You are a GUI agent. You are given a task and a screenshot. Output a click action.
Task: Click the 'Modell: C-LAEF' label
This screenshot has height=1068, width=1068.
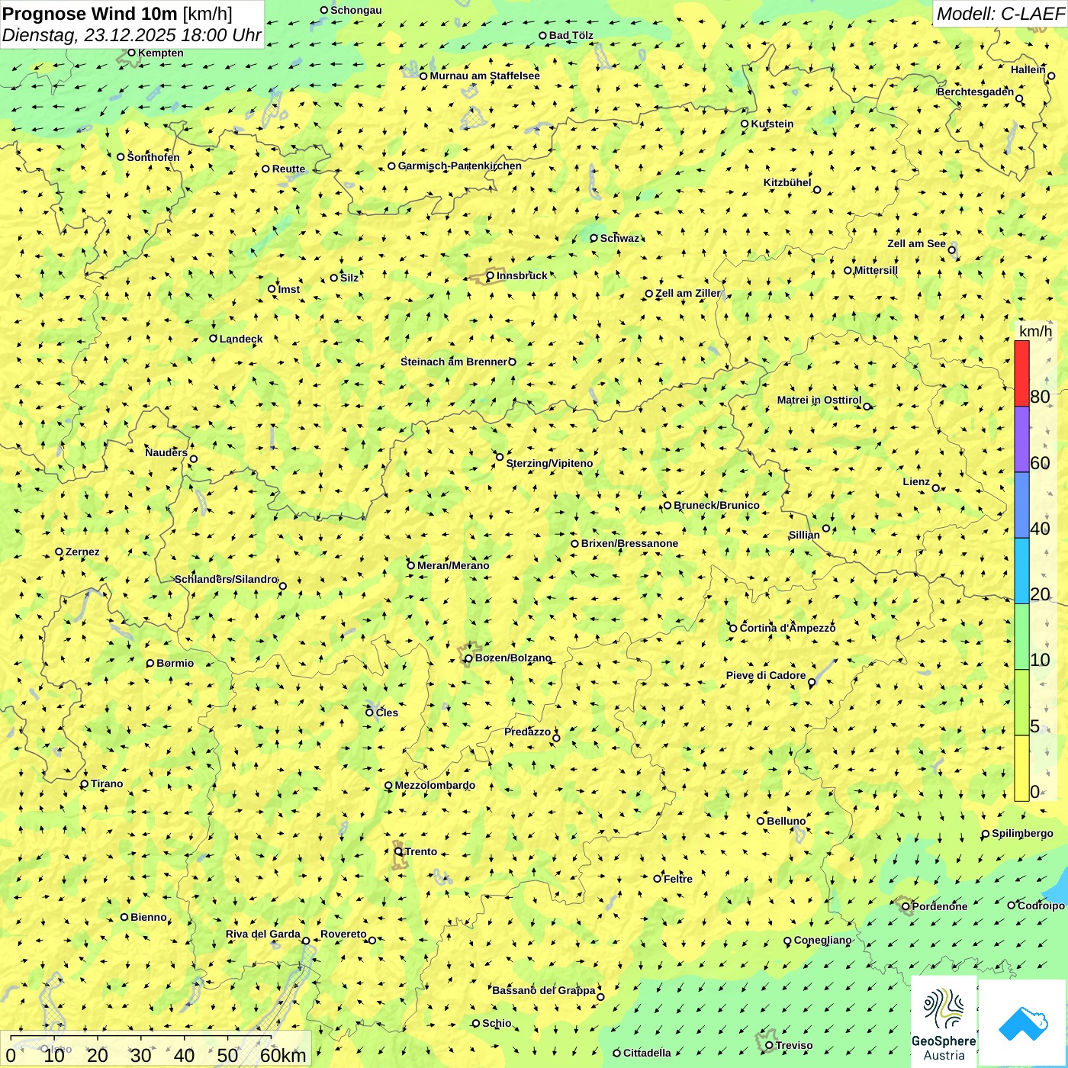coord(1000,14)
